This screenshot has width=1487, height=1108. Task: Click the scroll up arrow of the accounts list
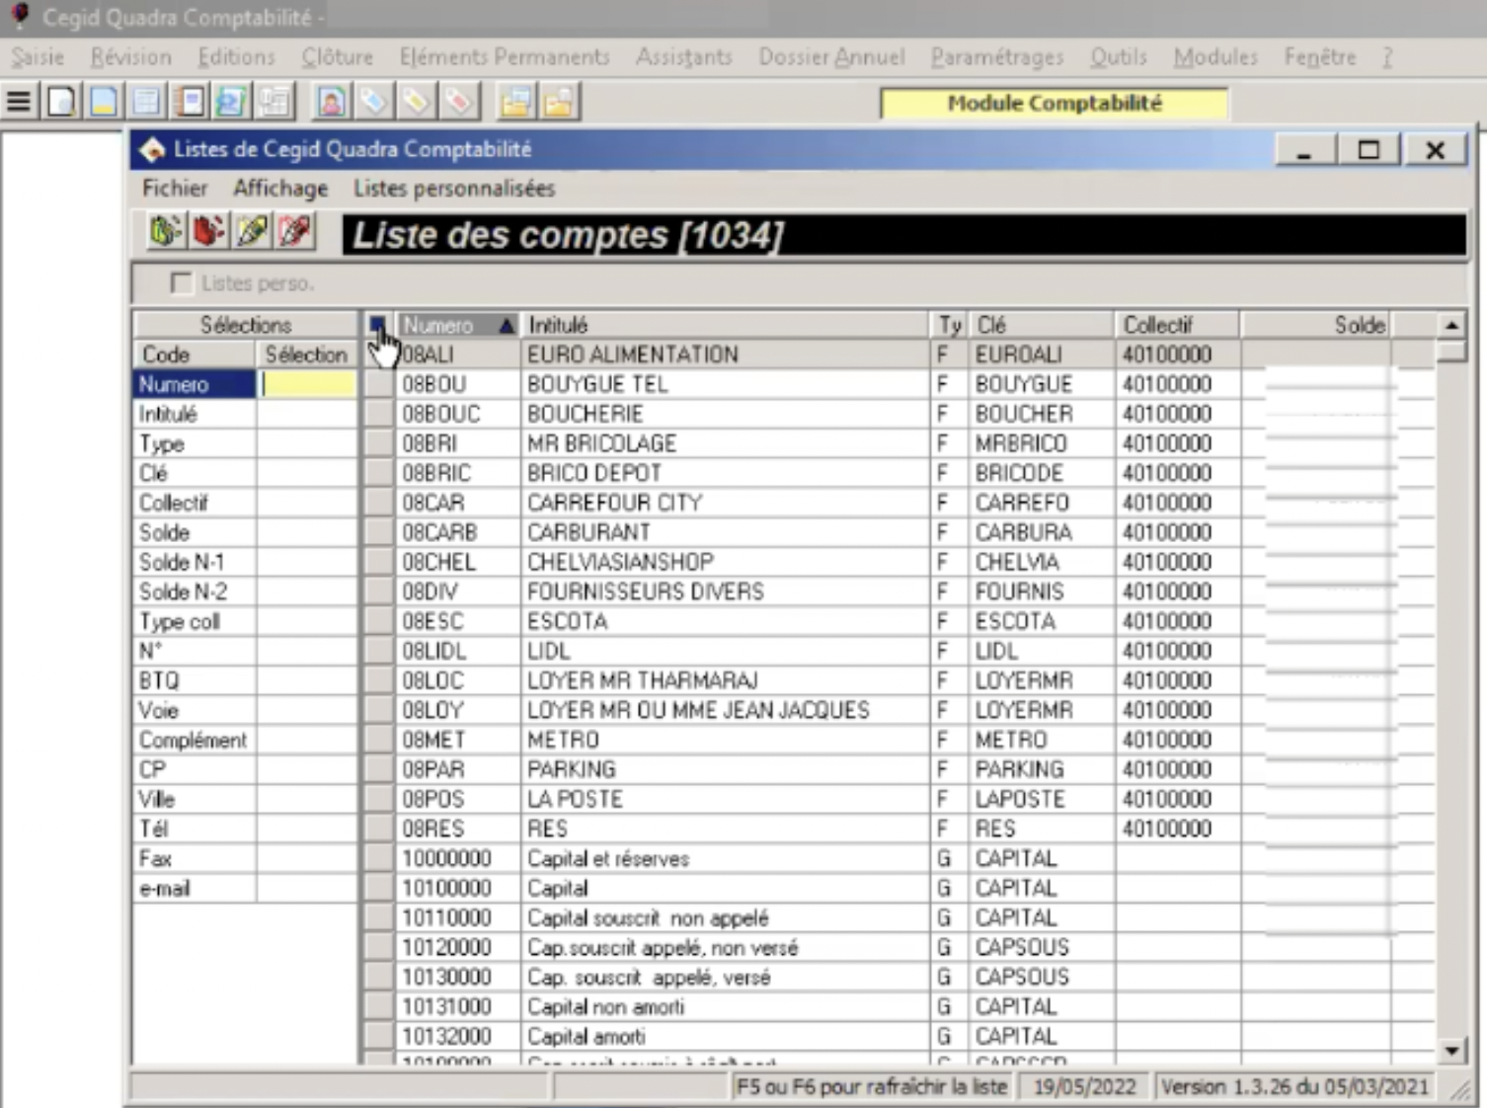pyautogui.click(x=1451, y=325)
